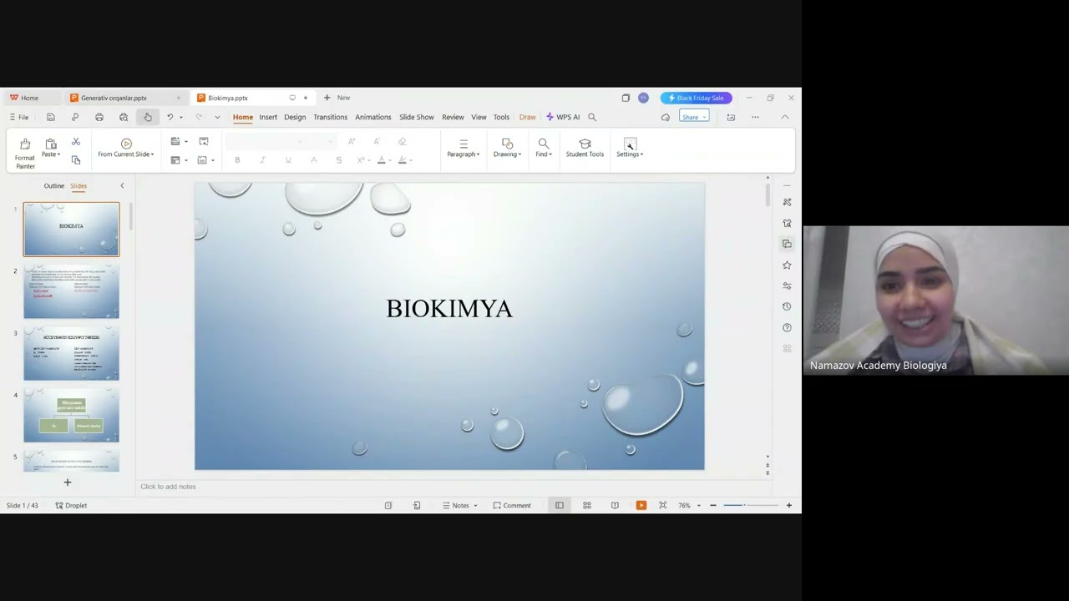Collapse the ribbon with the up chevron
This screenshot has width=1069, height=601.
(x=785, y=118)
